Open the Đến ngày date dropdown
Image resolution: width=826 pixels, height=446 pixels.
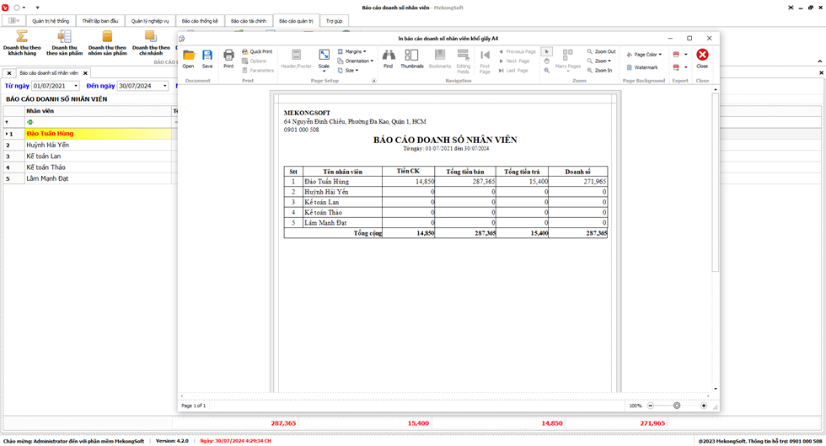165,86
